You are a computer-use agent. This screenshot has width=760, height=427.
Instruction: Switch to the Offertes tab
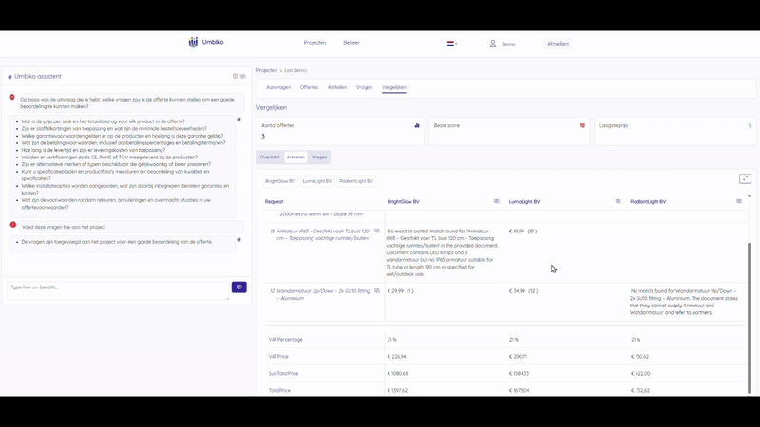[309, 87]
